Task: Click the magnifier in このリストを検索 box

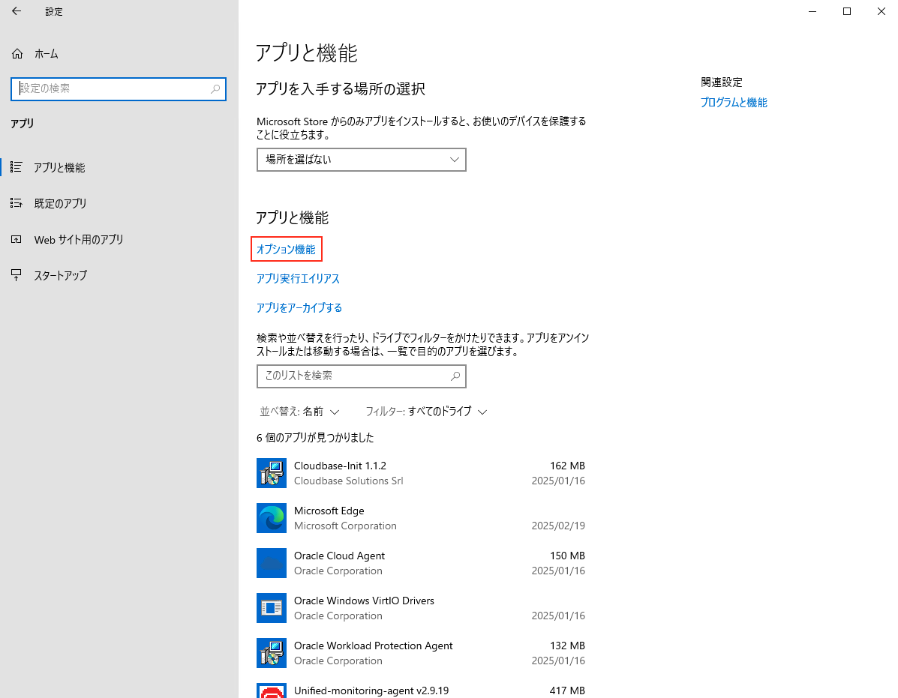Action: (x=455, y=376)
